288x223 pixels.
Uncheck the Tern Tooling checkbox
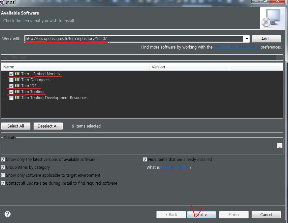click(12, 92)
